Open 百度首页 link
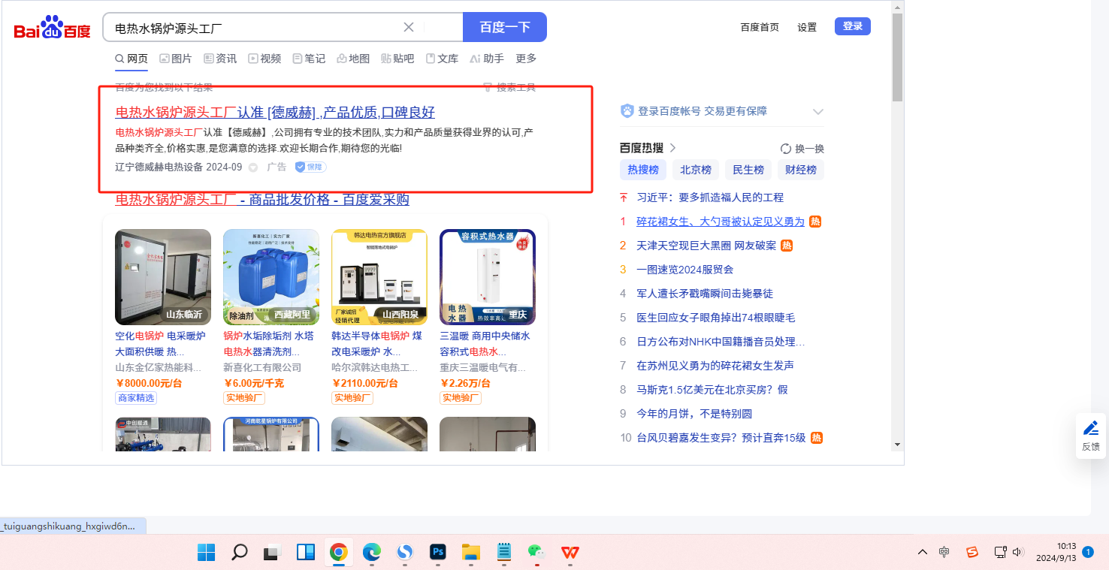1109x570 pixels. 760,27
